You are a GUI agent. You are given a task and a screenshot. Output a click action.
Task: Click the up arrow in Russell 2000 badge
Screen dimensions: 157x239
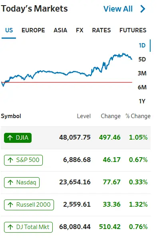pyautogui.click(x=10, y=205)
